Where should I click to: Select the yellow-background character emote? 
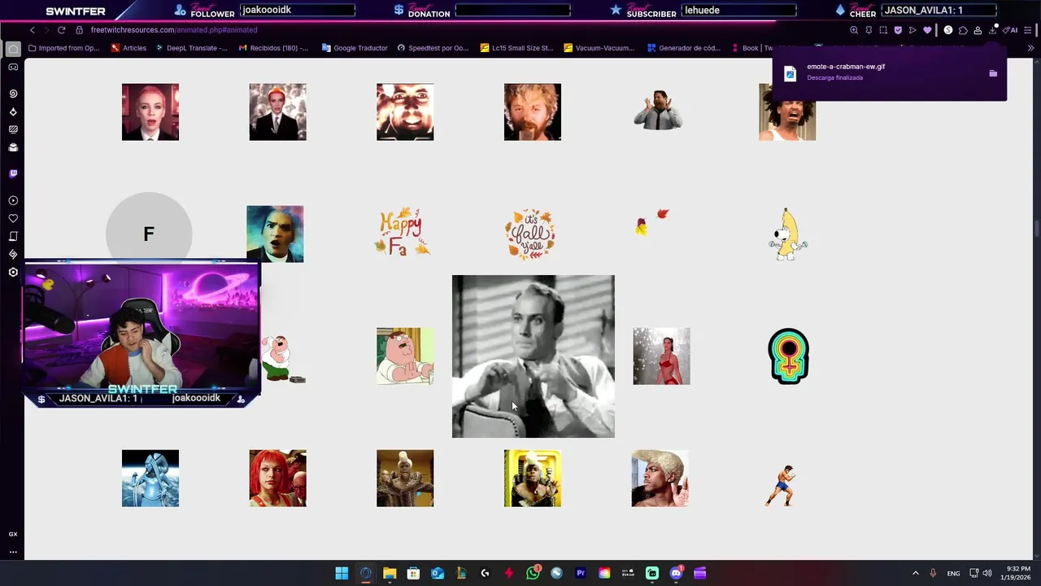click(x=533, y=479)
